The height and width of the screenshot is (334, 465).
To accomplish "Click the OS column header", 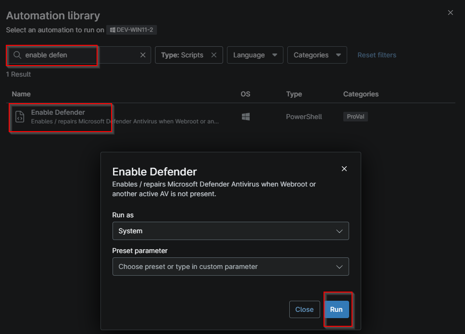I will click(x=245, y=94).
